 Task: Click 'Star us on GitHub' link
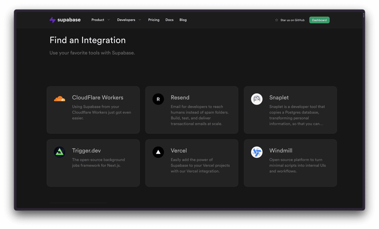[292, 20]
